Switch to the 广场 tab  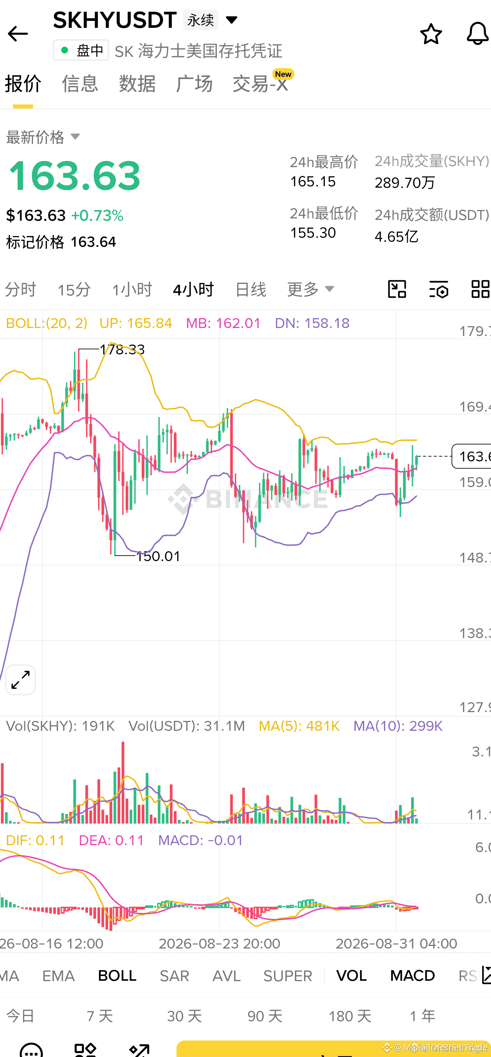click(194, 84)
